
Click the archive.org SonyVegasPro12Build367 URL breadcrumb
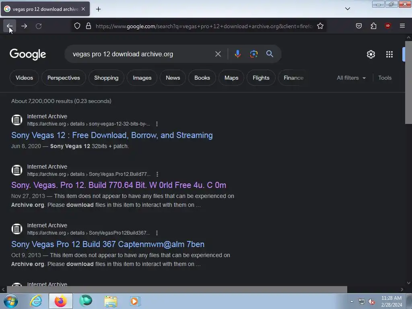(x=89, y=233)
